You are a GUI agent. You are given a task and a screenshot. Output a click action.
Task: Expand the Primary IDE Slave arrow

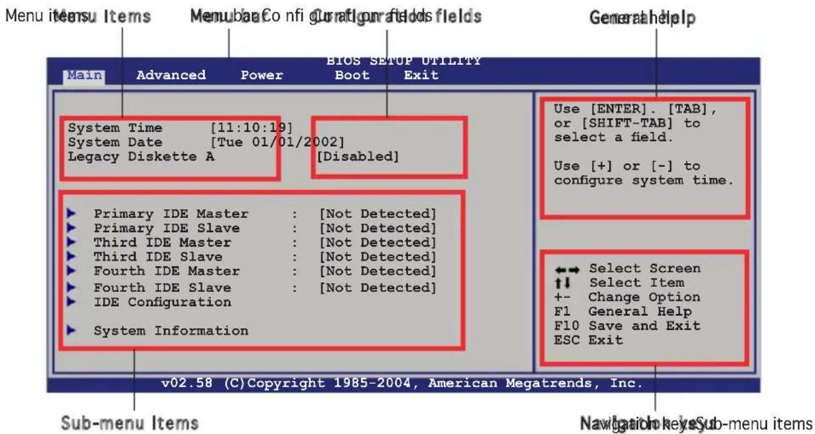pos(71,228)
